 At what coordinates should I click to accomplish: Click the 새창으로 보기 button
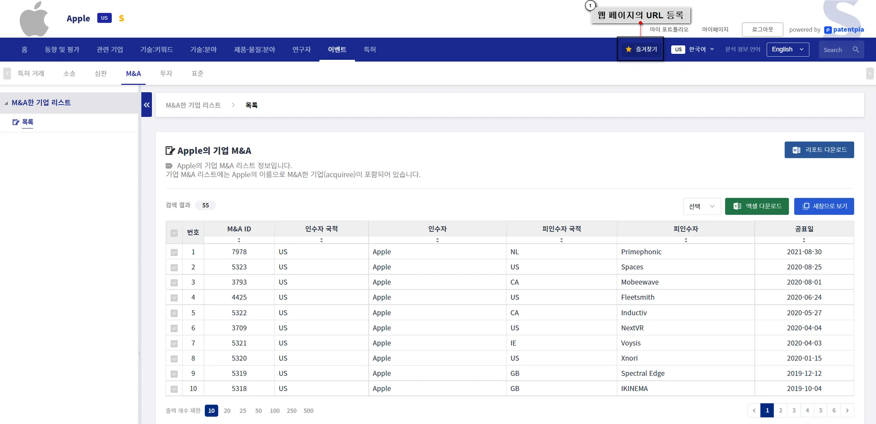824,206
